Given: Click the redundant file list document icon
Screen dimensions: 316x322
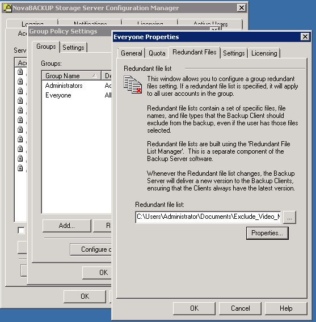Looking at the screenshot, I should [133, 84].
